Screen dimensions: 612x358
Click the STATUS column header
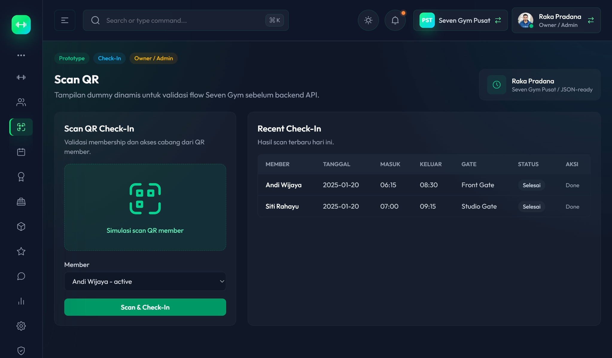[x=528, y=164]
